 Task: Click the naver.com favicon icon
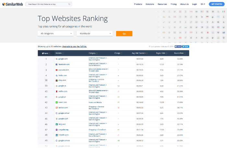click(57, 102)
